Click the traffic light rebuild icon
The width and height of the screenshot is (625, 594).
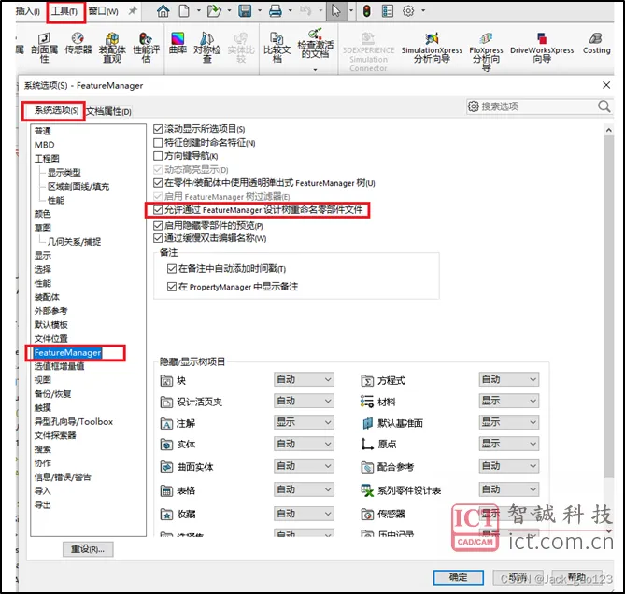click(x=366, y=11)
